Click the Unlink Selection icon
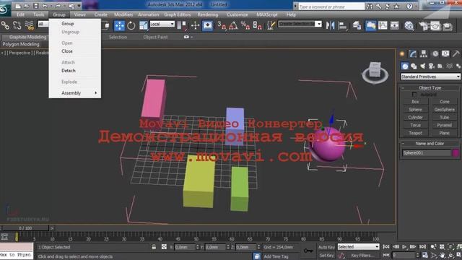 pyautogui.click(x=17, y=26)
